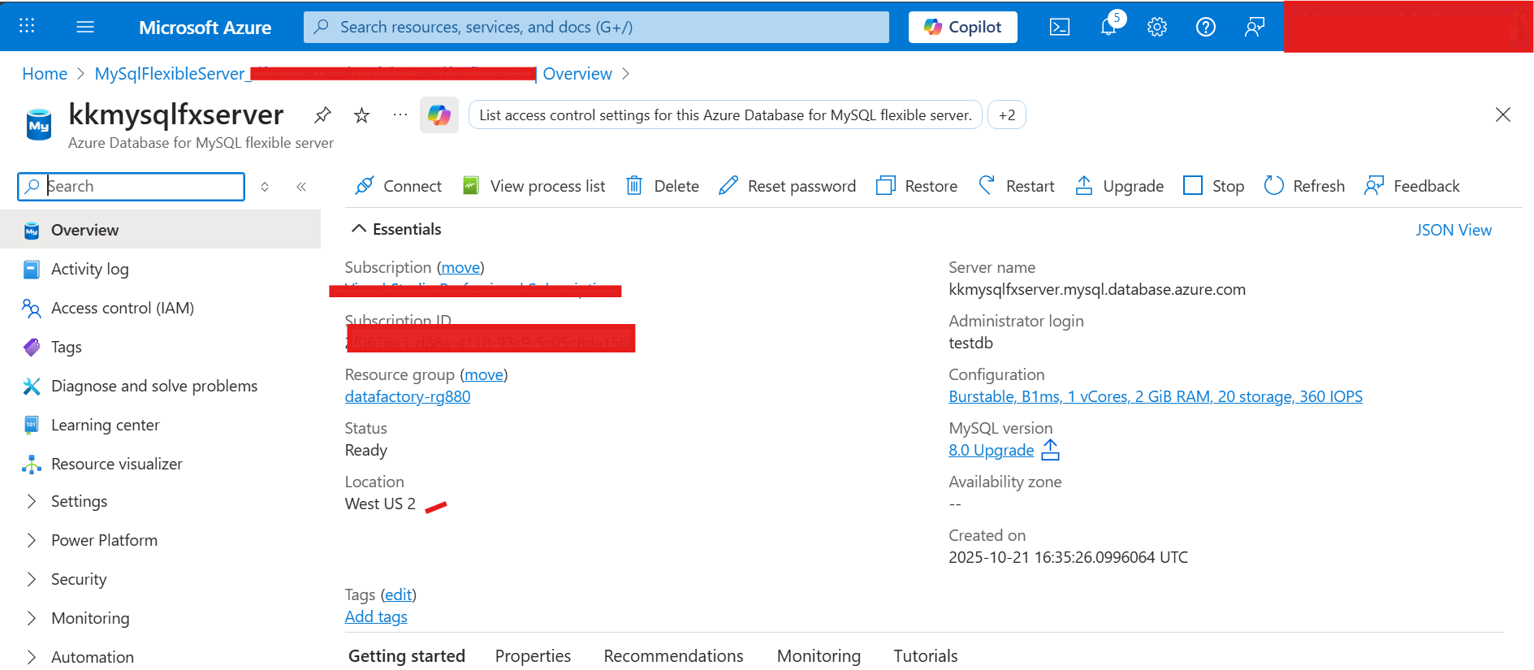1534x670 pixels.
Task: Launch Cloud Shell from the top bar
Action: [x=1060, y=27]
